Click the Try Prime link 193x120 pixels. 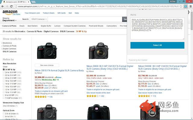16,14
